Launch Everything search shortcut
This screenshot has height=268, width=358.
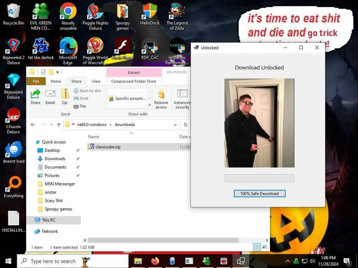click(14, 187)
